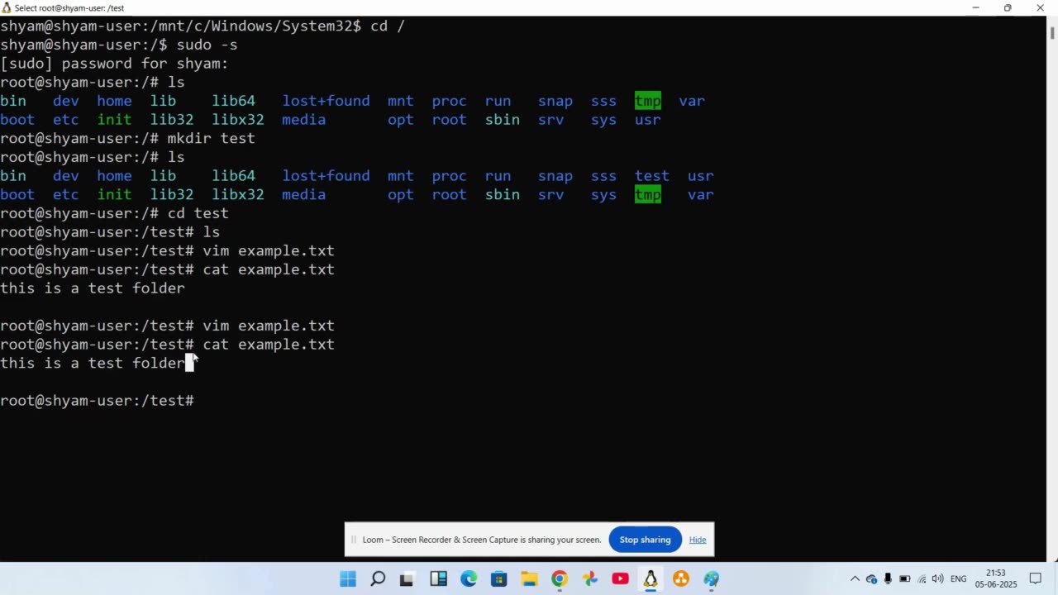
Task: Open the Widgets panel icon
Action: click(x=438, y=579)
